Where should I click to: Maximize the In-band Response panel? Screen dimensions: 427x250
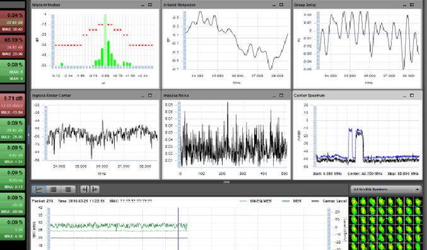pyautogui.click(x=281, y=4)
